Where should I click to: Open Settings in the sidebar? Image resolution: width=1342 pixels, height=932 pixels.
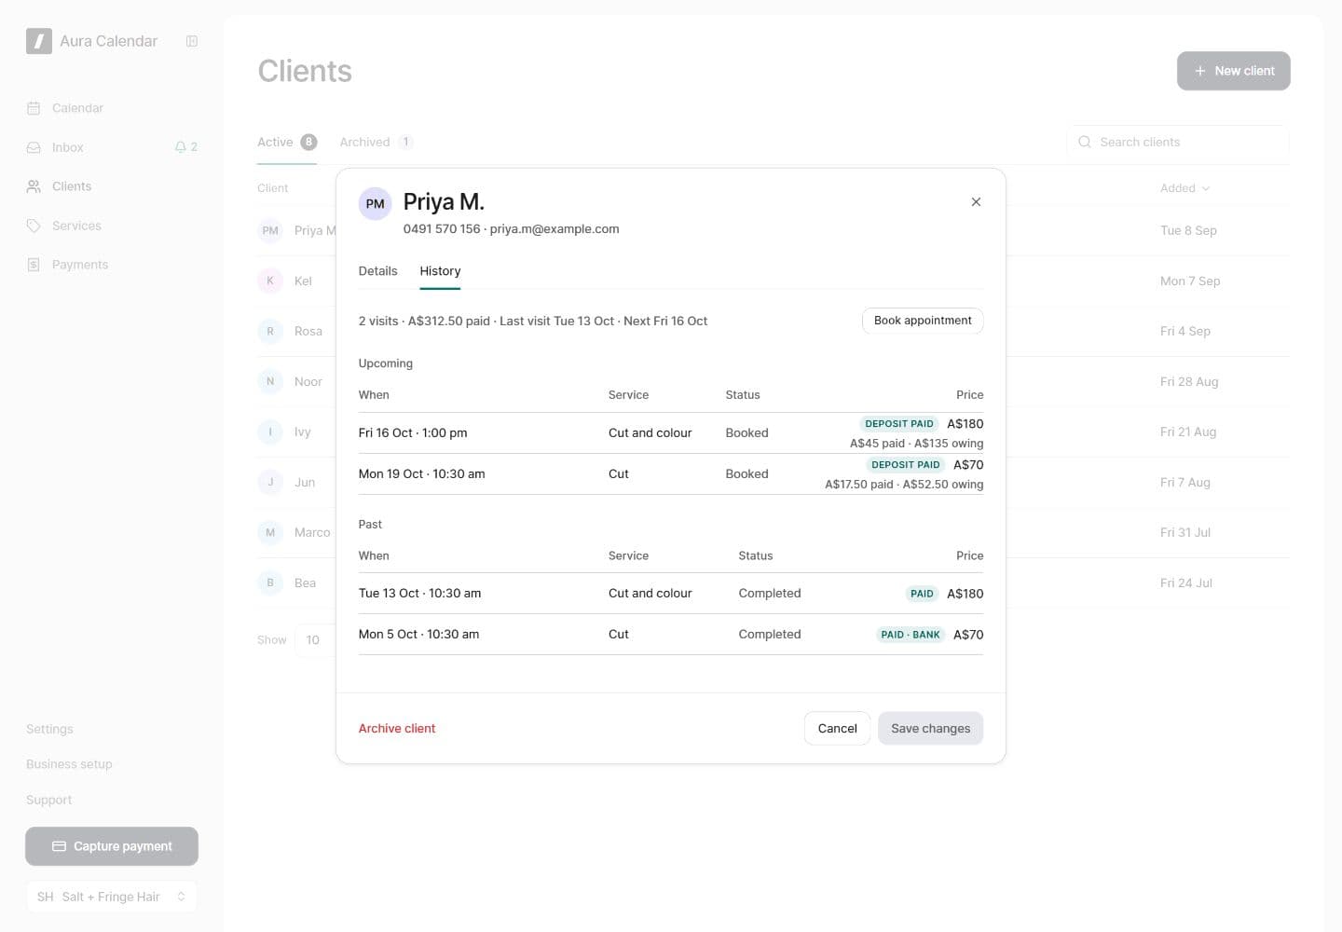[x=49, y=729]
